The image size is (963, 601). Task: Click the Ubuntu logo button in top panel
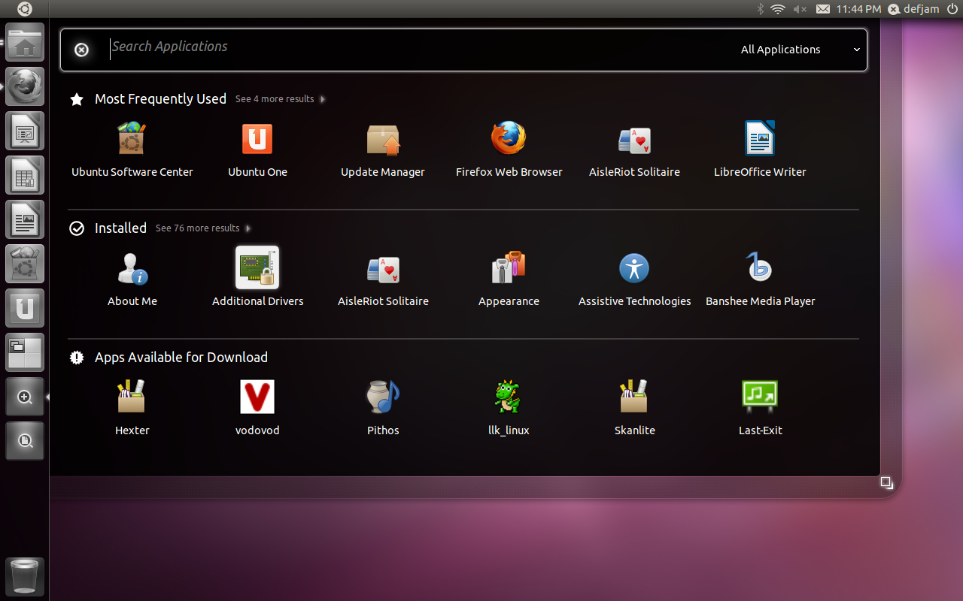(x=25, y=9)
